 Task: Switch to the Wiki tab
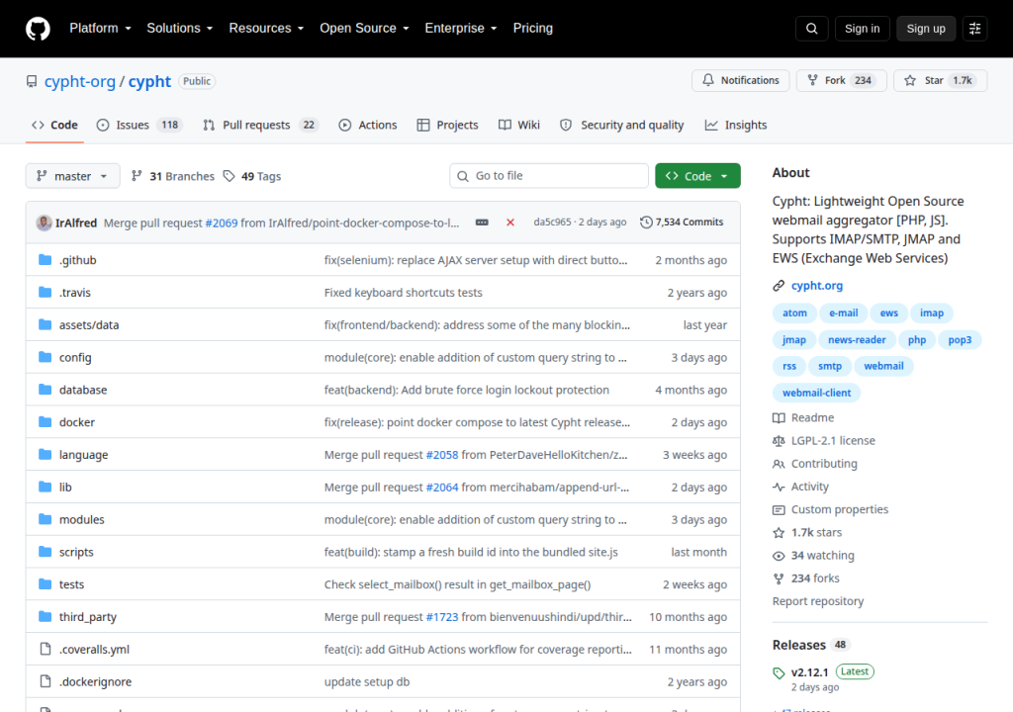pos(518,125)
